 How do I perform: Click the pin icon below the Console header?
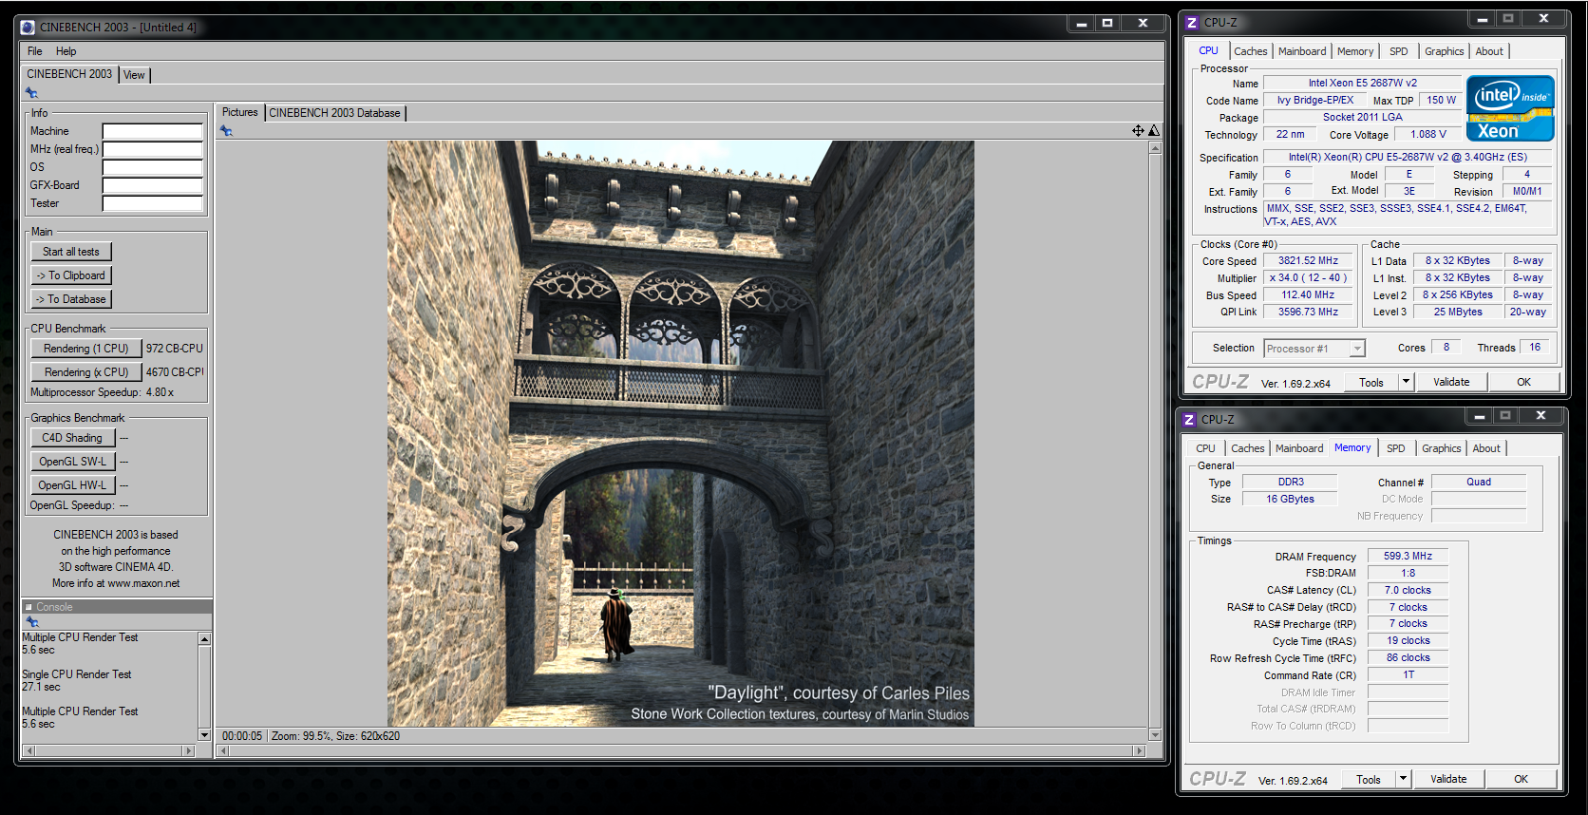31,622
